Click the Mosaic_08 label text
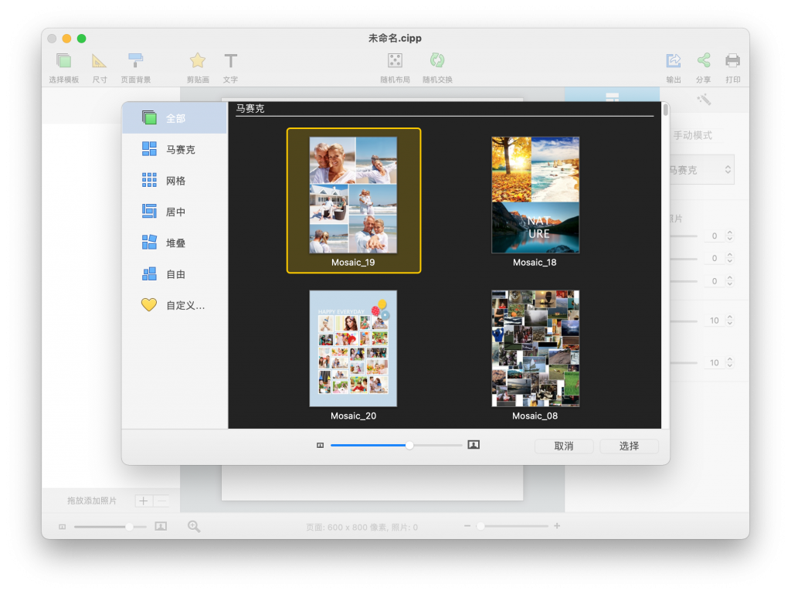791x594 pixels. click(x=535, y=416)
